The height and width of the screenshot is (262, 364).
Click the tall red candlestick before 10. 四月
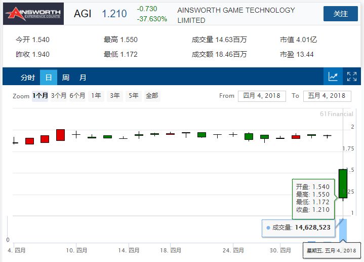(61, 135)
